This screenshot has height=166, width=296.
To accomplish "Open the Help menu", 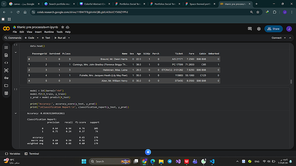I will (x=68, y=32).
